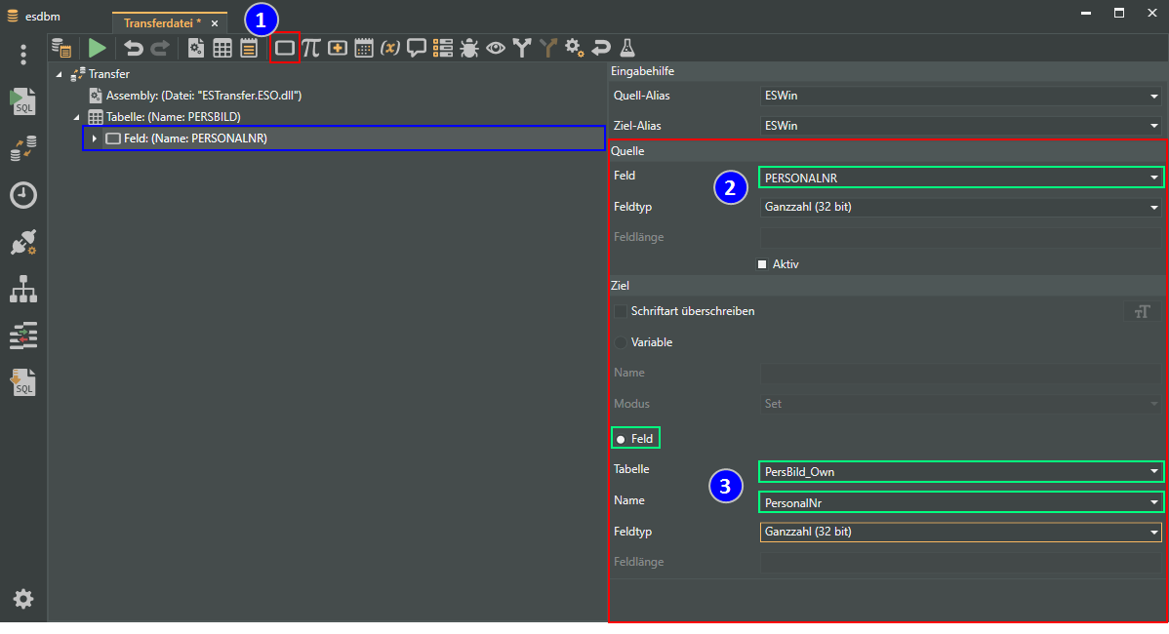This screenshot has height=634, width=1169.
Task: Open the settings gear in sidebar
Action: [23, 599]
